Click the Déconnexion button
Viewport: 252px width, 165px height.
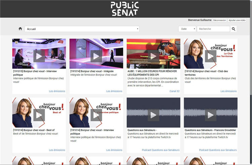pos(219,20)
